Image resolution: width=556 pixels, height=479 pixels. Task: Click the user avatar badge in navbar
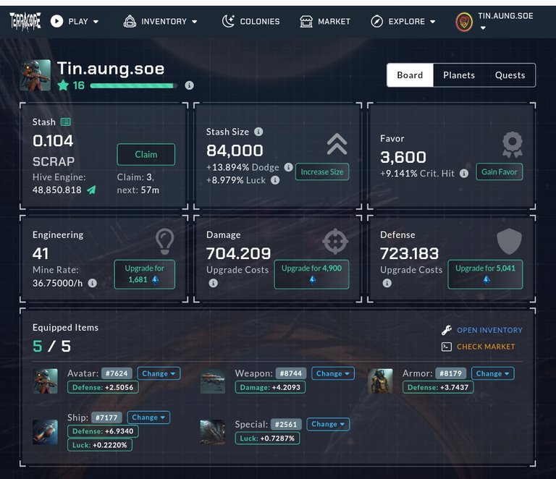tap(464, 22)
